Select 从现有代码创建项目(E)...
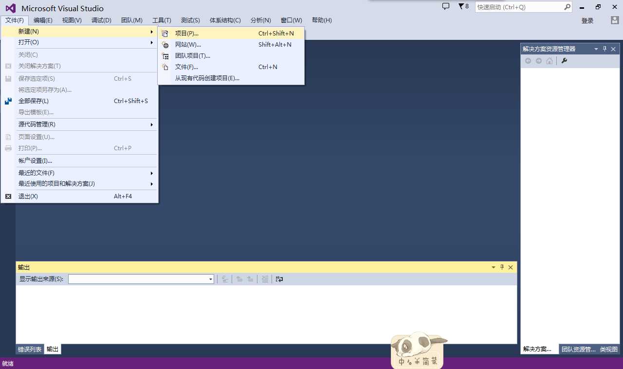 coord(231,78)
